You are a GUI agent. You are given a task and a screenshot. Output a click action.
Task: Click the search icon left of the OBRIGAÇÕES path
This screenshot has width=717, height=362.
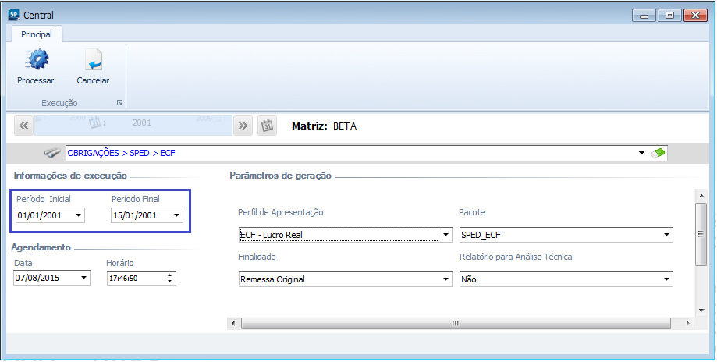pyautogui.click(x=52, y=153)
